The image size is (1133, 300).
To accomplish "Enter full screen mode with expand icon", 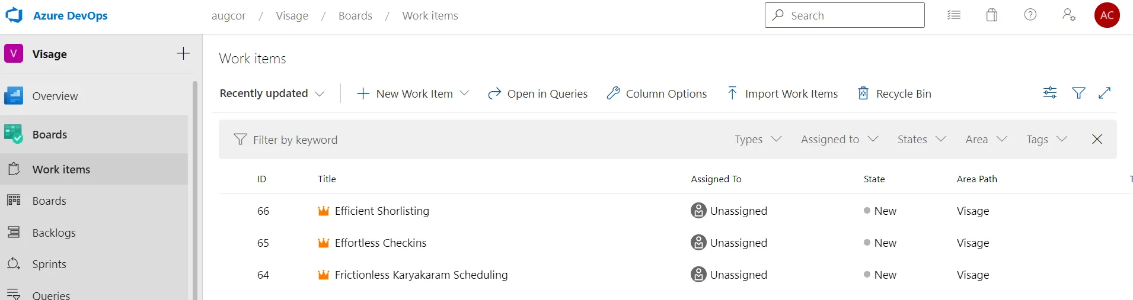I will [x=1105, y=93].
